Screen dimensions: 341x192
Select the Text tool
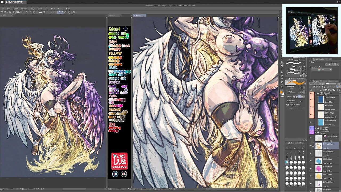pyautogui.click(x=282, y=75)
